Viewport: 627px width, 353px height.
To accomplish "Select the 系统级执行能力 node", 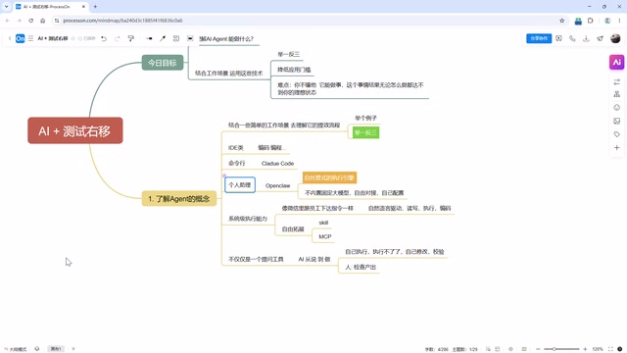I will [248, 219].
